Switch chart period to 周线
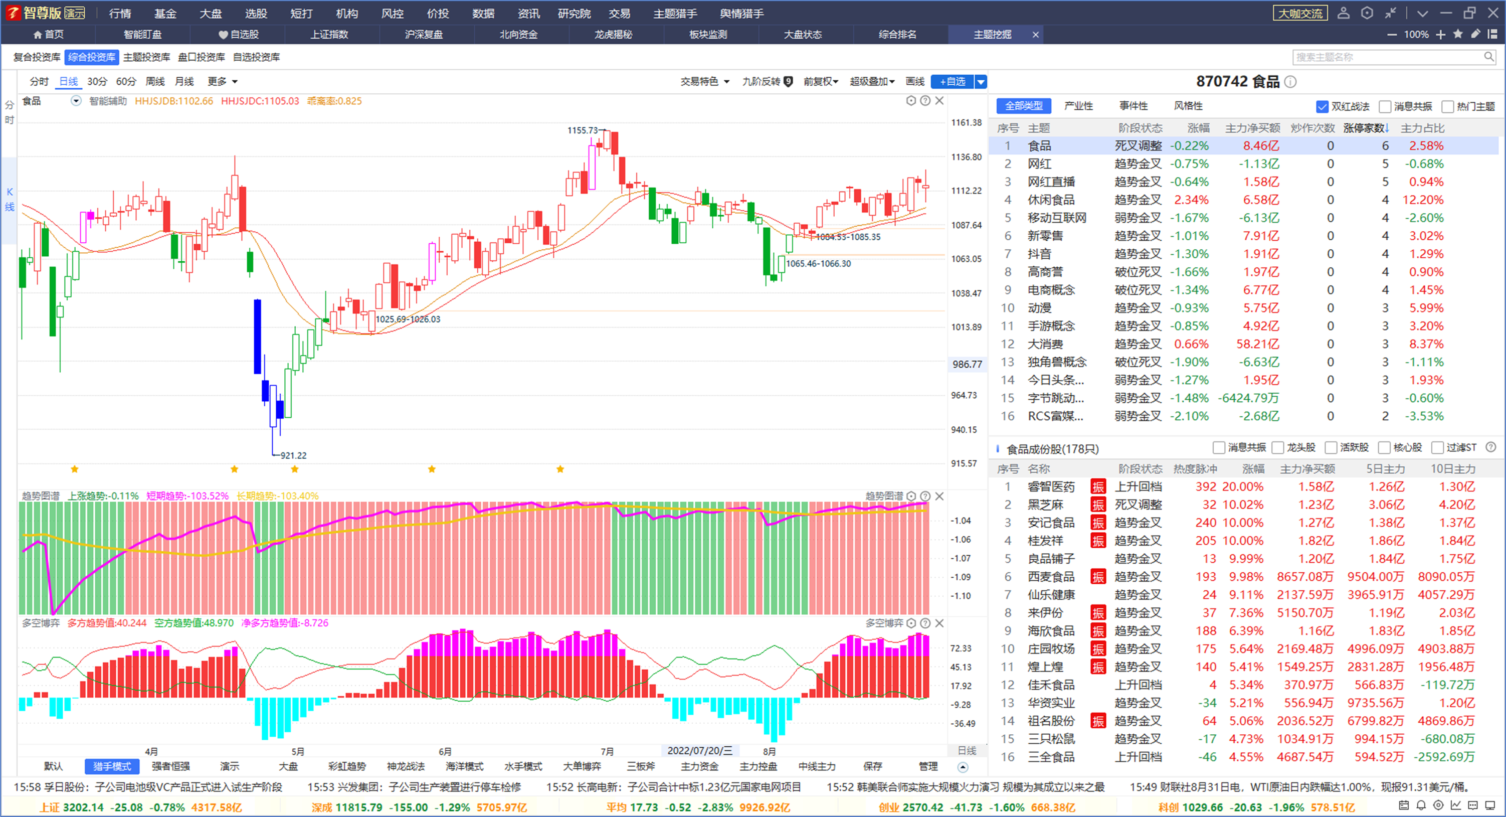This screenshot has height=817, width=1506. coord(155,81)
